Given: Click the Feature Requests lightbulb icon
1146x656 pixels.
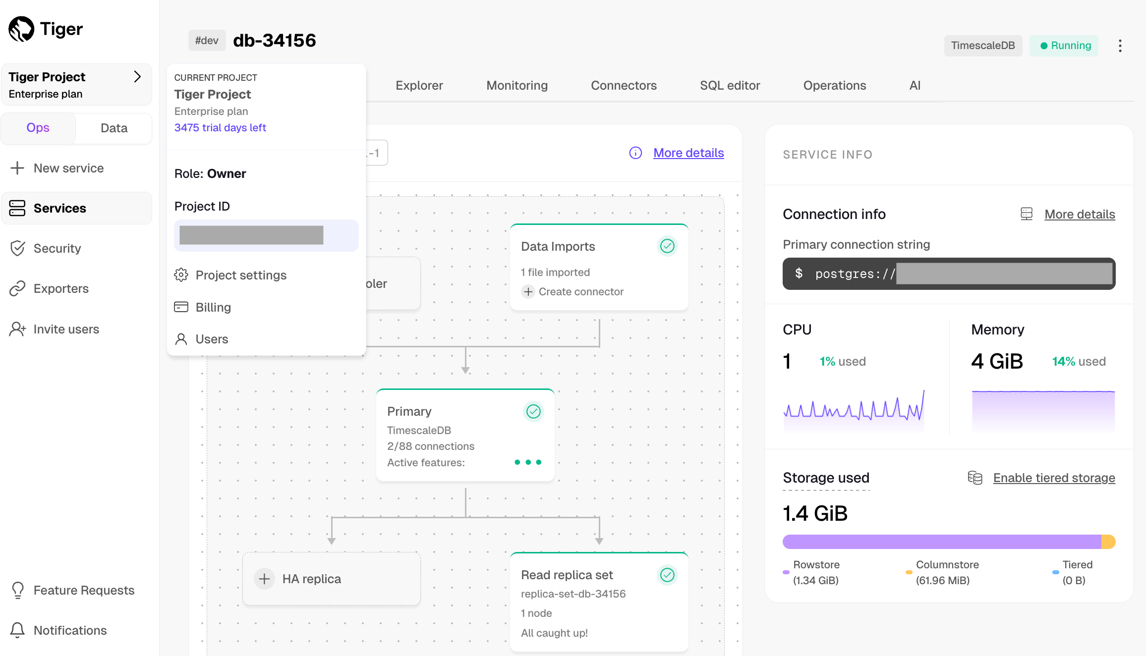Looking at the screenshot, I should pos(17,590).
